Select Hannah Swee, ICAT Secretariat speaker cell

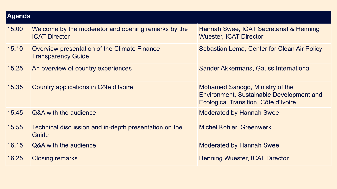(x=264, y=33)
